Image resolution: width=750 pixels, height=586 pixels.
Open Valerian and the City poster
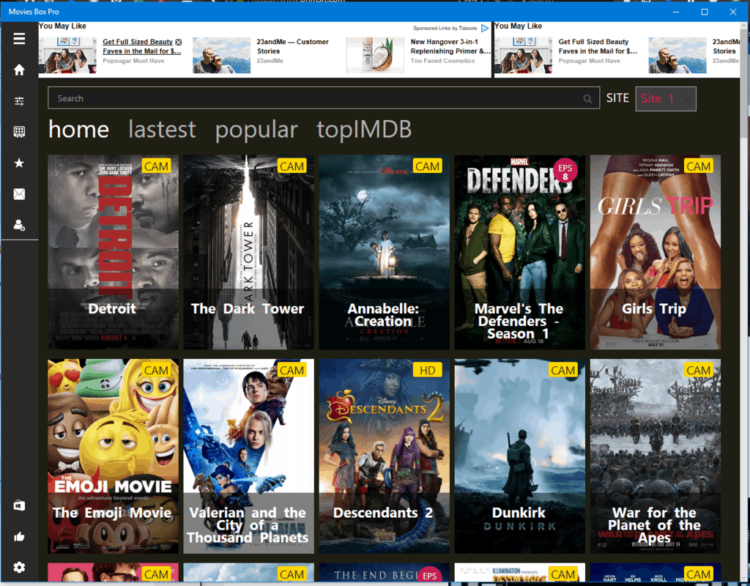point(249,456)
